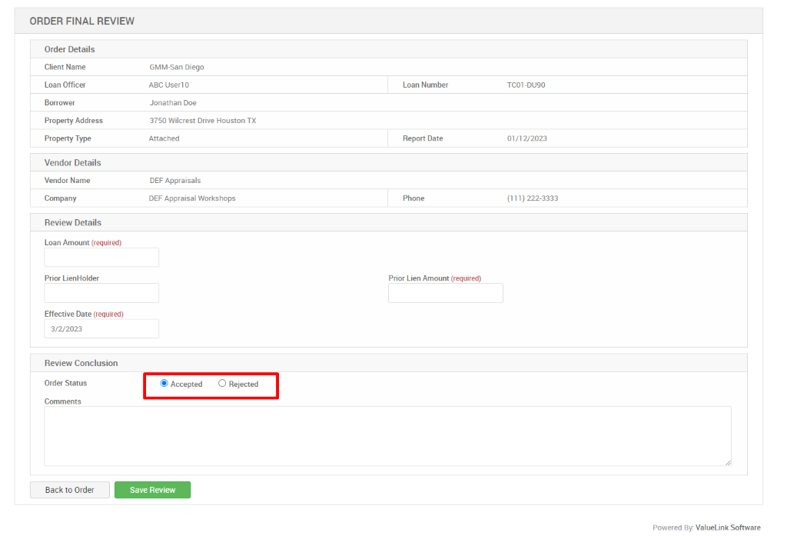Click the Review Details section header
Image resolution: width=787 pixels, height=536 pixels.
(74, 222)
